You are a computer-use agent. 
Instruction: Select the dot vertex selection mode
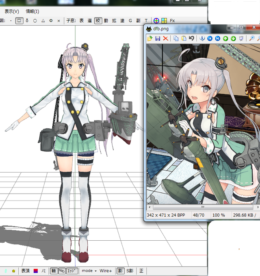point(11,21)
